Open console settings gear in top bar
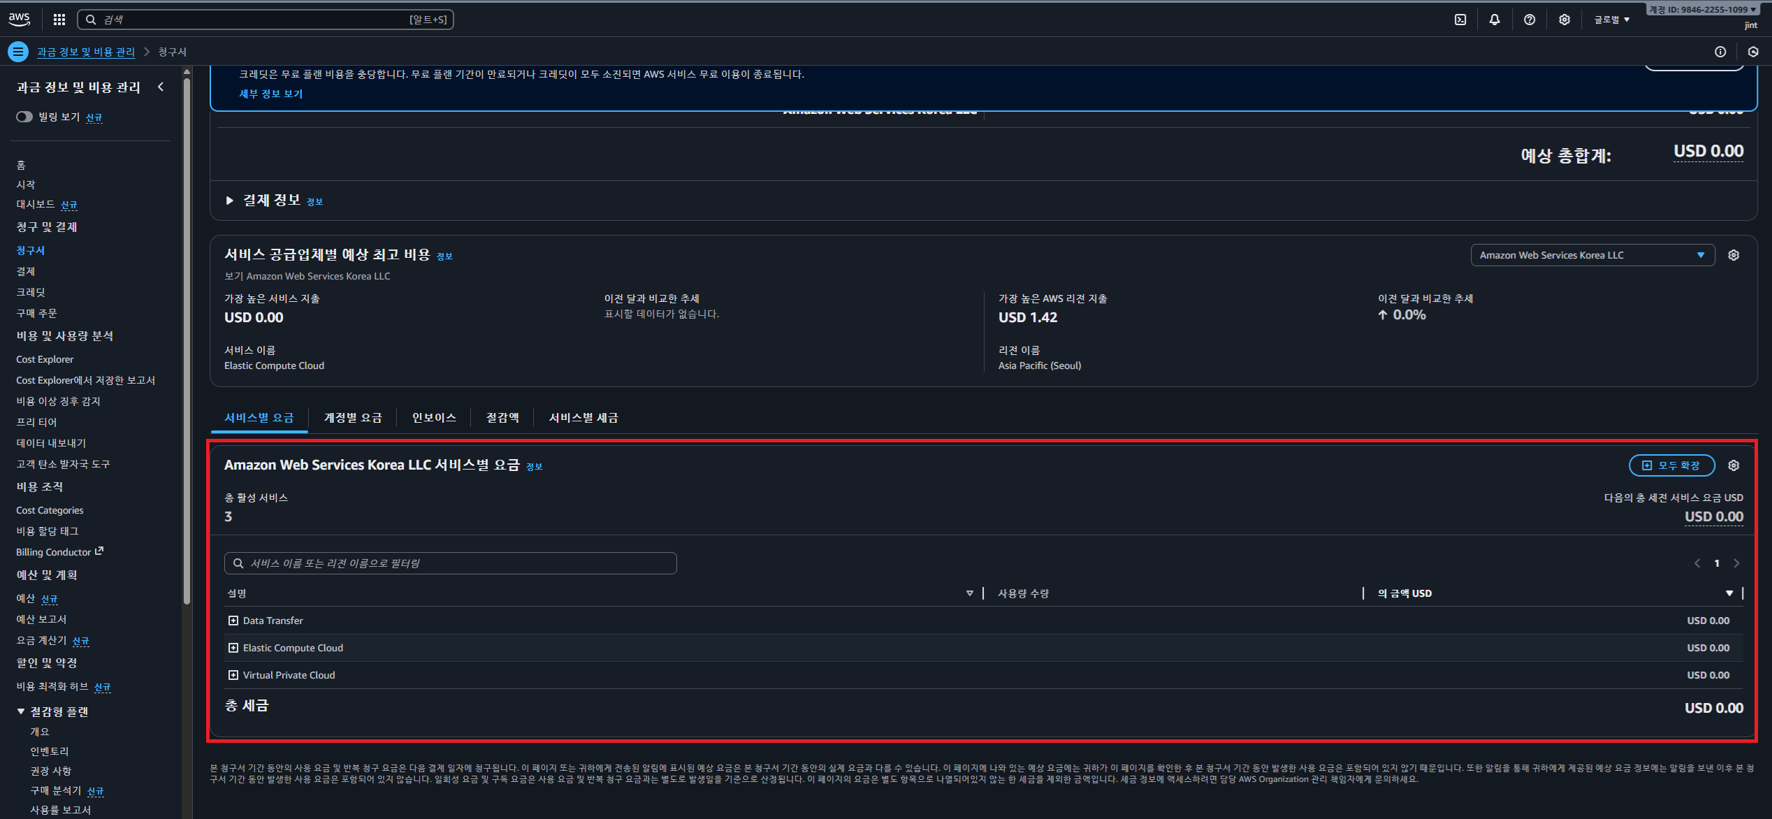 (1564, 20)
